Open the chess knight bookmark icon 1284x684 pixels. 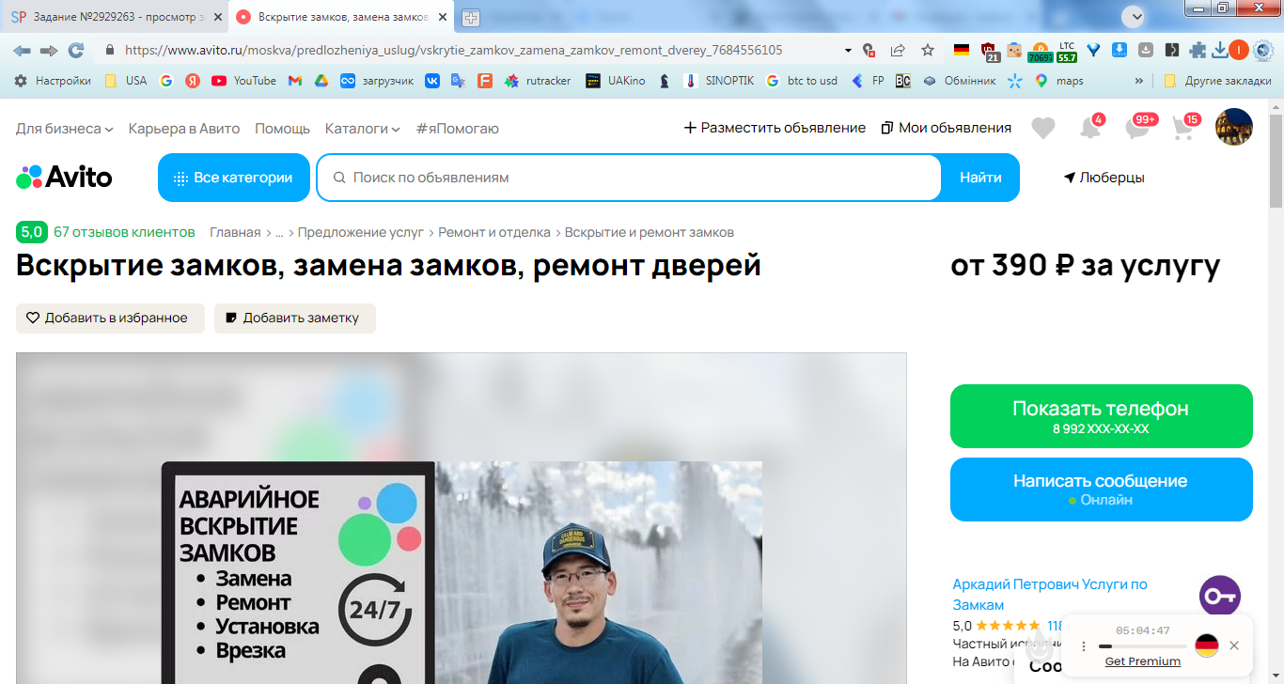tap(665, 81)
